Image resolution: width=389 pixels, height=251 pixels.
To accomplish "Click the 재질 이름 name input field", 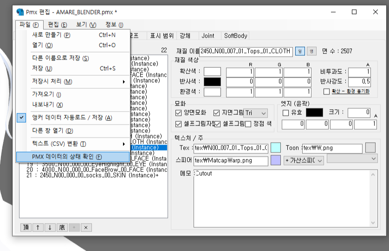I will [x=246, y=51].
